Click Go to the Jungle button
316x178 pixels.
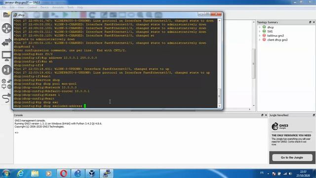pyautogui.click(x=292, y=157)
